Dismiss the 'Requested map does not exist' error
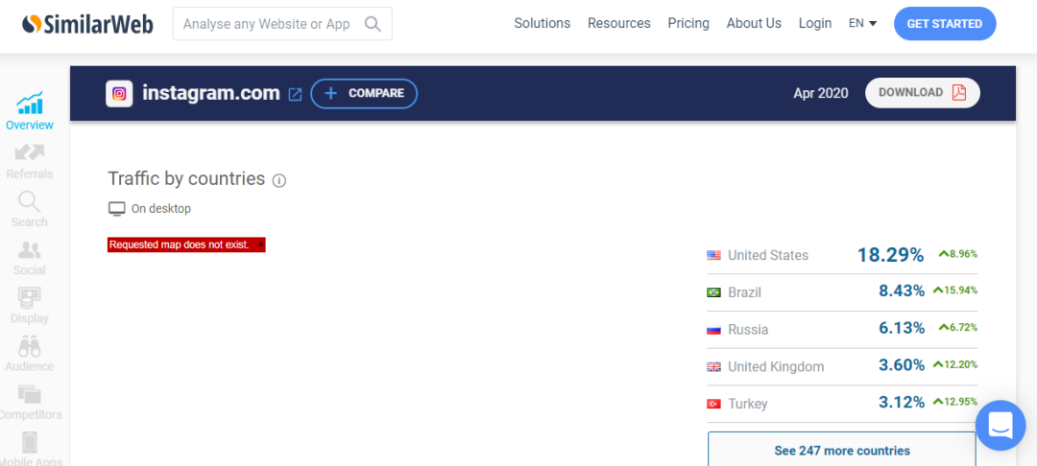 tap(260, 245)
